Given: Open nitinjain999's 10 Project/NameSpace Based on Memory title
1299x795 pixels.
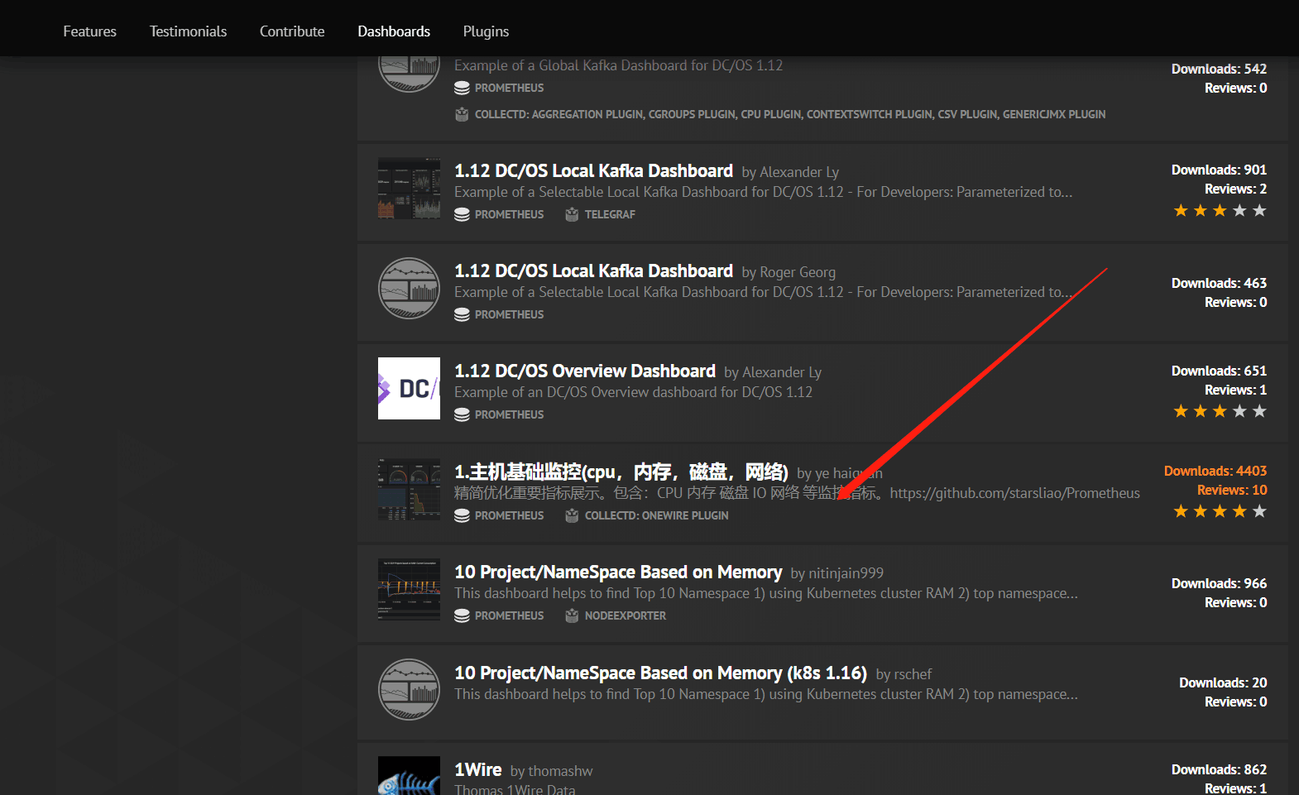Looking at the screenshot, I should point(618,572).
